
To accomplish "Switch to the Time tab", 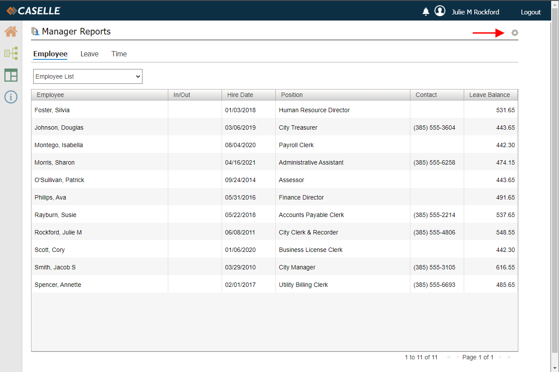I will pyautogui.click(x=119, y=54).
